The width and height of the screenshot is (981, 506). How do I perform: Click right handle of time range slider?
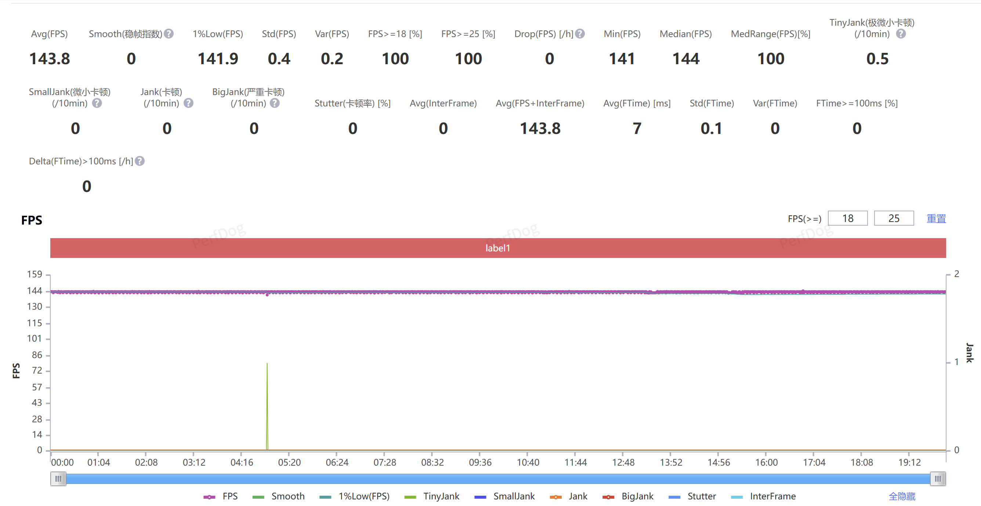point(938,478)
